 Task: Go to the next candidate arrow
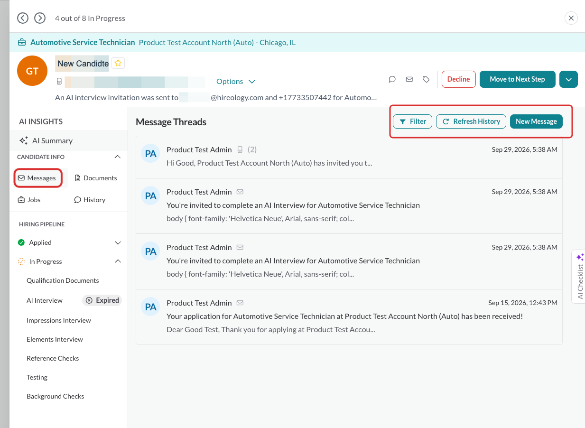40,18
